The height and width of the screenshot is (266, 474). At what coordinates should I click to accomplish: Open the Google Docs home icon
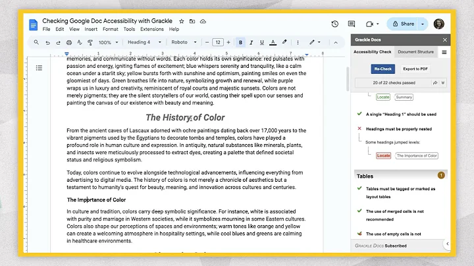(x=34, y=25)
